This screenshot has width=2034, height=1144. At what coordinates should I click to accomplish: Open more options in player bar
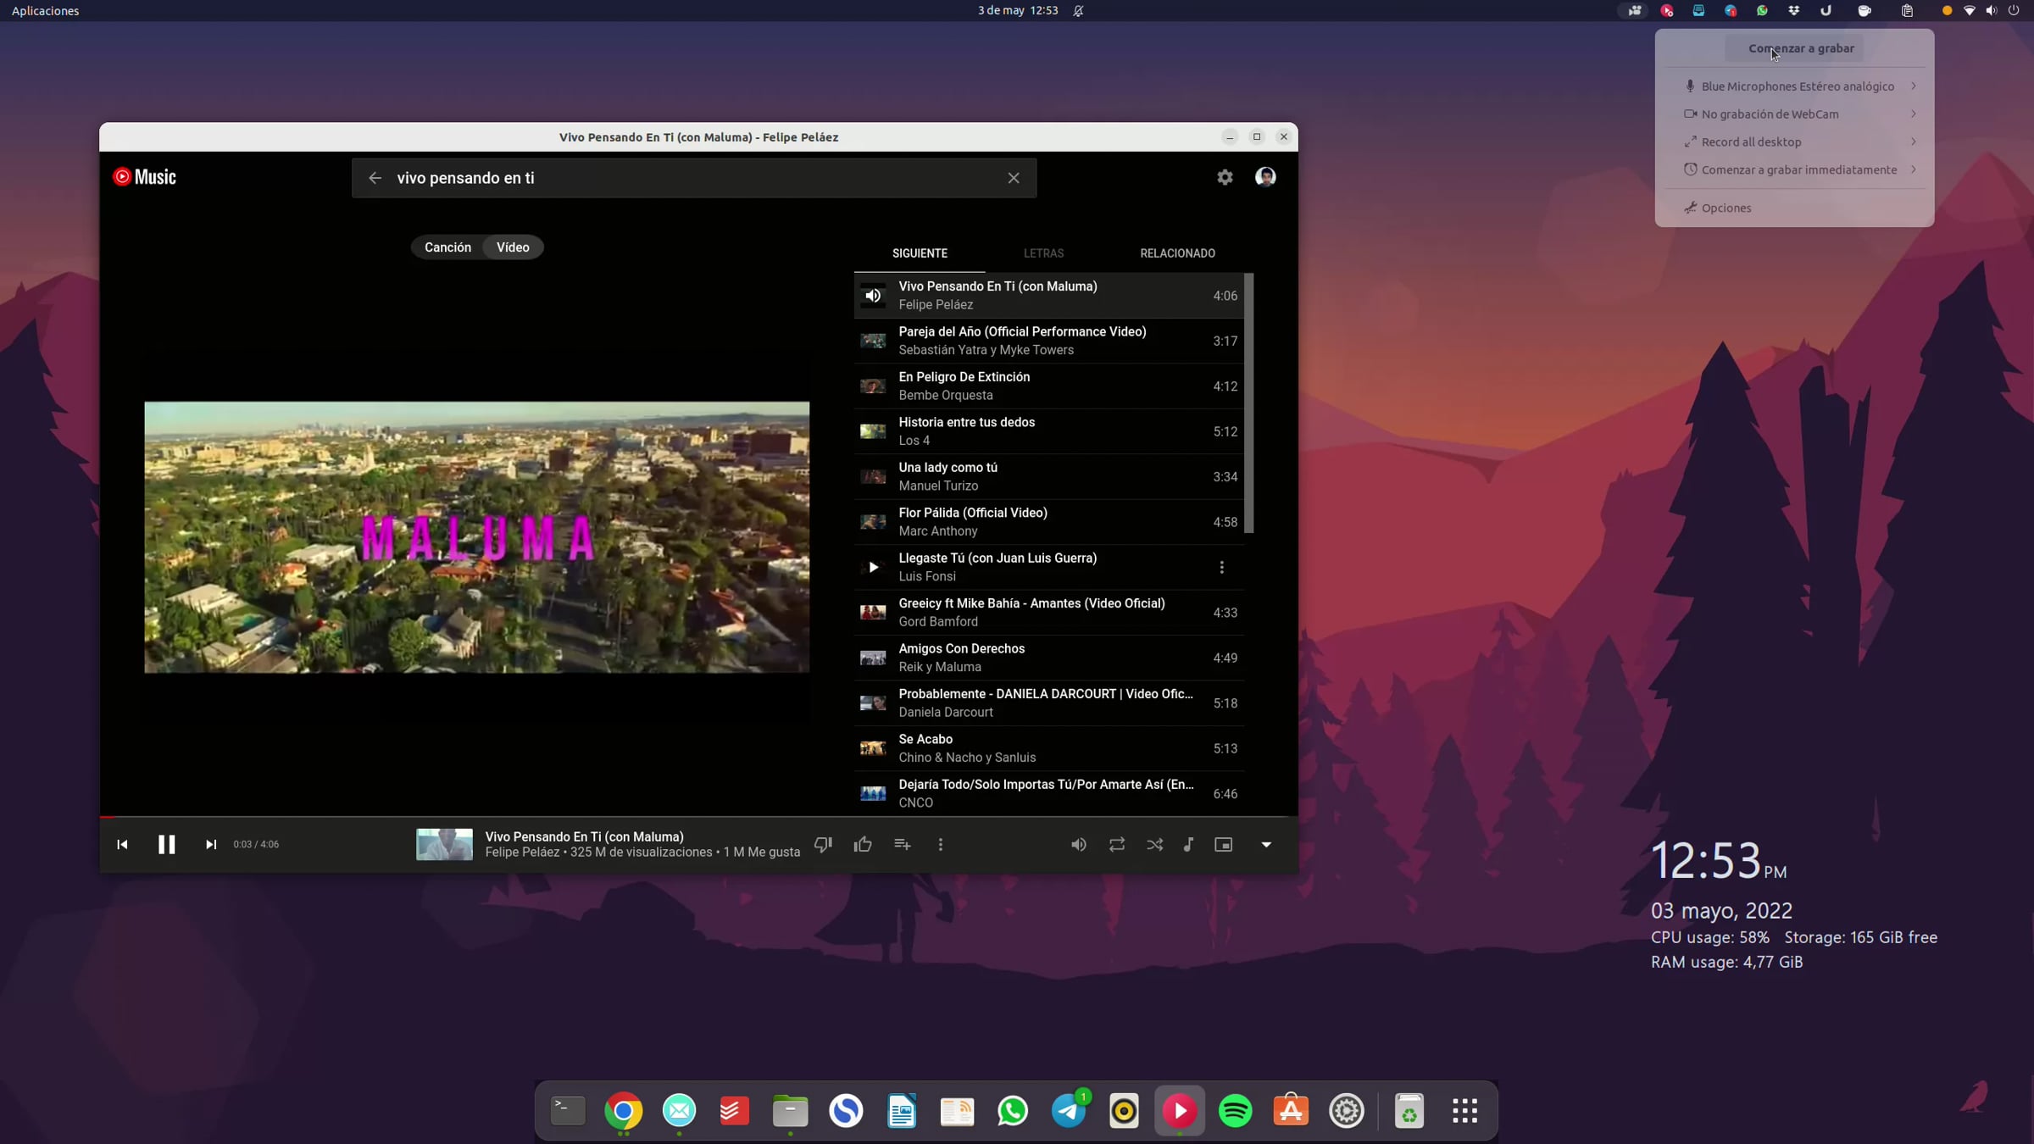pos(941,844)
